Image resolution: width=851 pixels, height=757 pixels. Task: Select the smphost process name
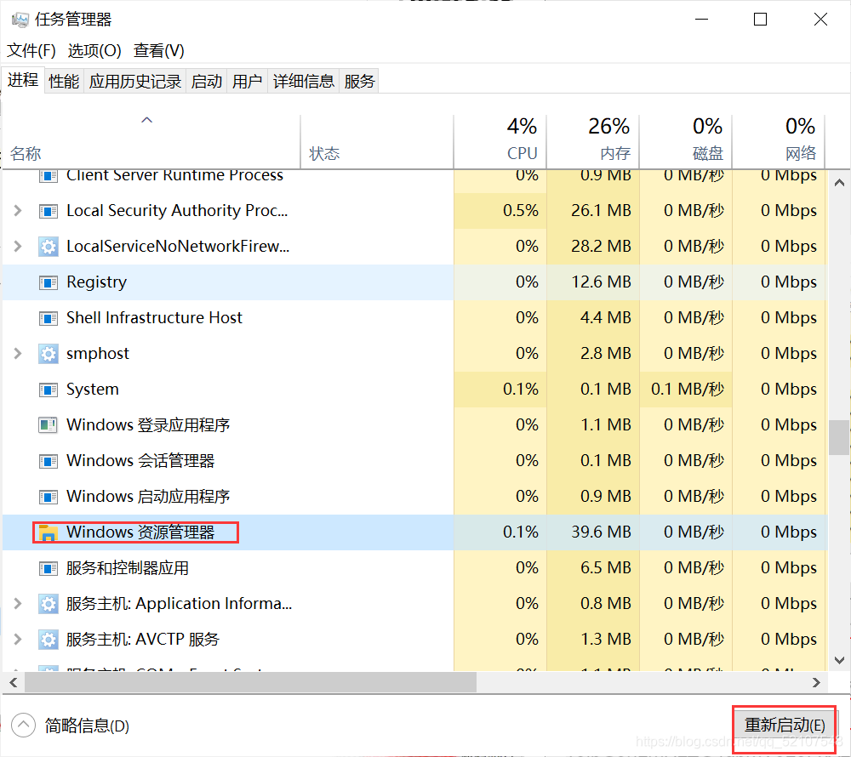(98, 354)
